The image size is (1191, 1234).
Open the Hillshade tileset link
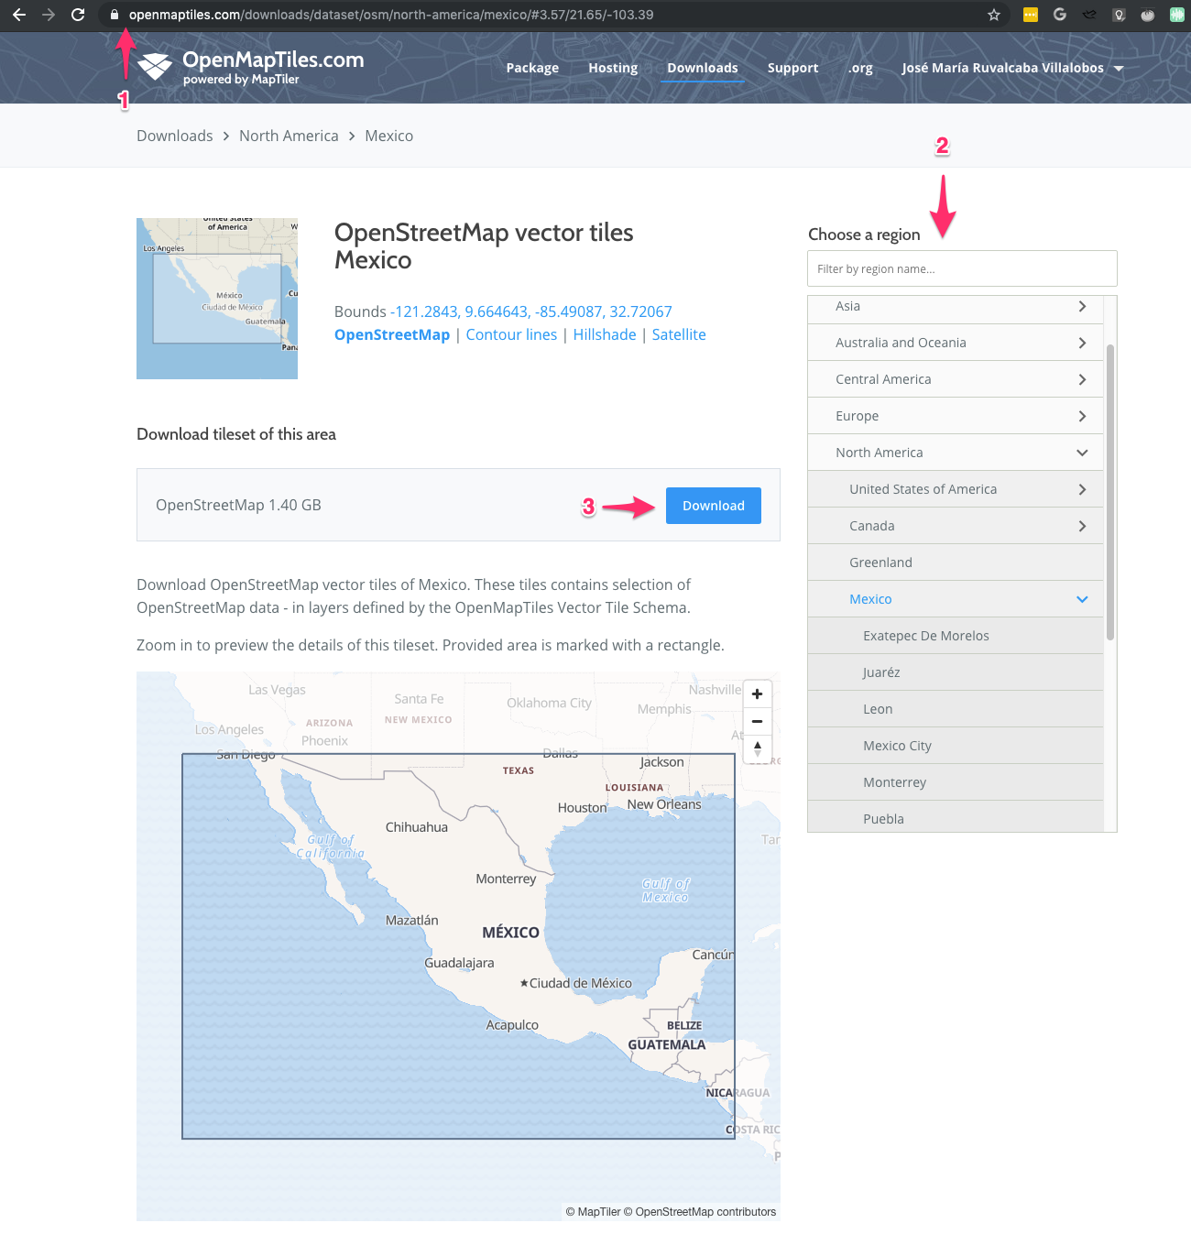tap(605, 334)
